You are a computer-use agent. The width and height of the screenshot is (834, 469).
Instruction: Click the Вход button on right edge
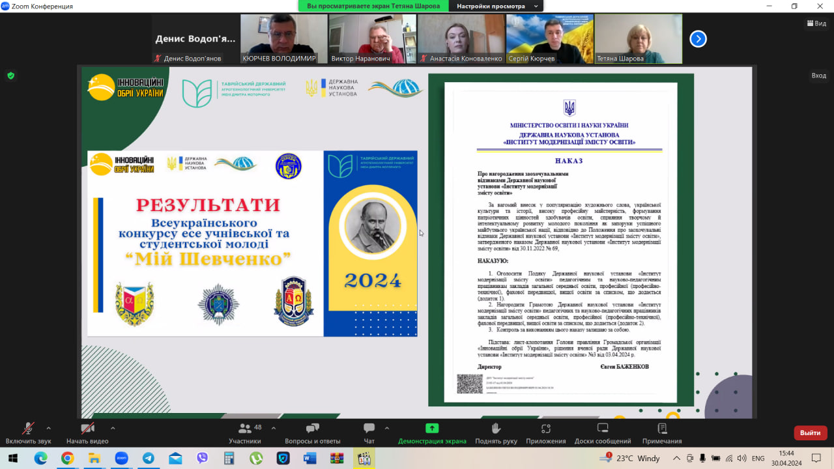click(x=818, y=76)
